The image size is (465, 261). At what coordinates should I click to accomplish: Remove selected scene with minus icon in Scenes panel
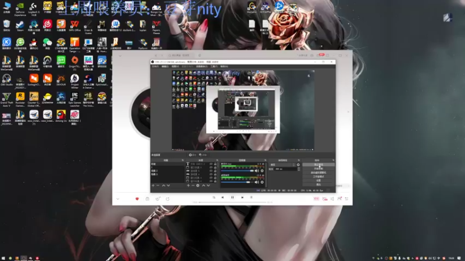point(158,186)
